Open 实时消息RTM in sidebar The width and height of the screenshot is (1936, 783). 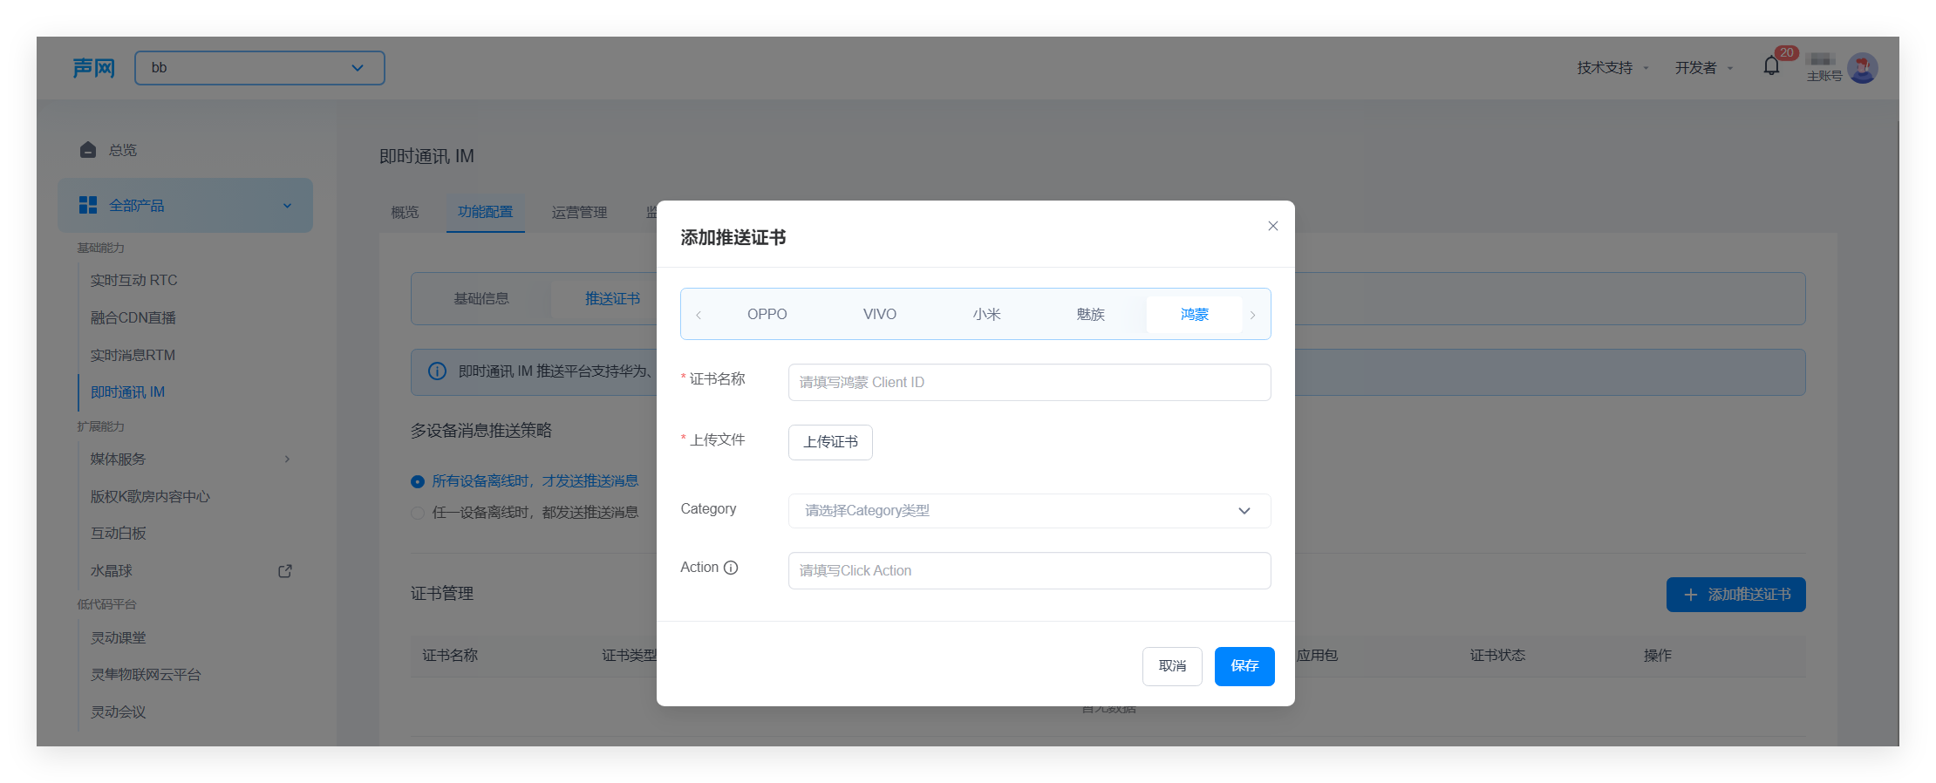click(x=133, y=356)
